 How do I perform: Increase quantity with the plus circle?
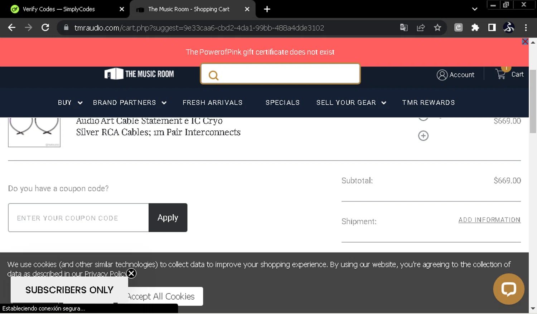pos(423,136)
